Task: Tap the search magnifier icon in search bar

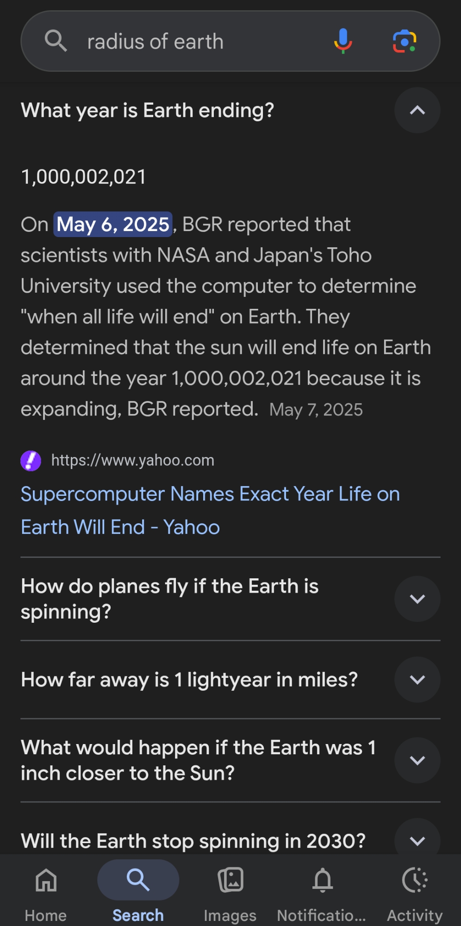Action: tap(56, 41)
